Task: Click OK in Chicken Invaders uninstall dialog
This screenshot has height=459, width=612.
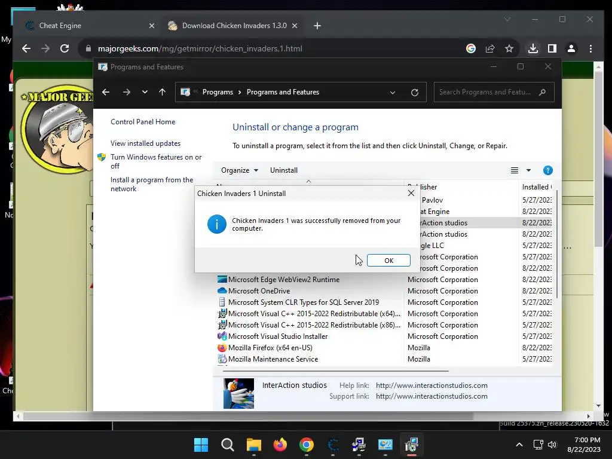Action: point(388,261)
